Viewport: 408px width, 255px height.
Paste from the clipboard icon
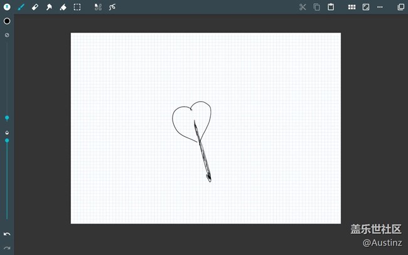[331, 7]
